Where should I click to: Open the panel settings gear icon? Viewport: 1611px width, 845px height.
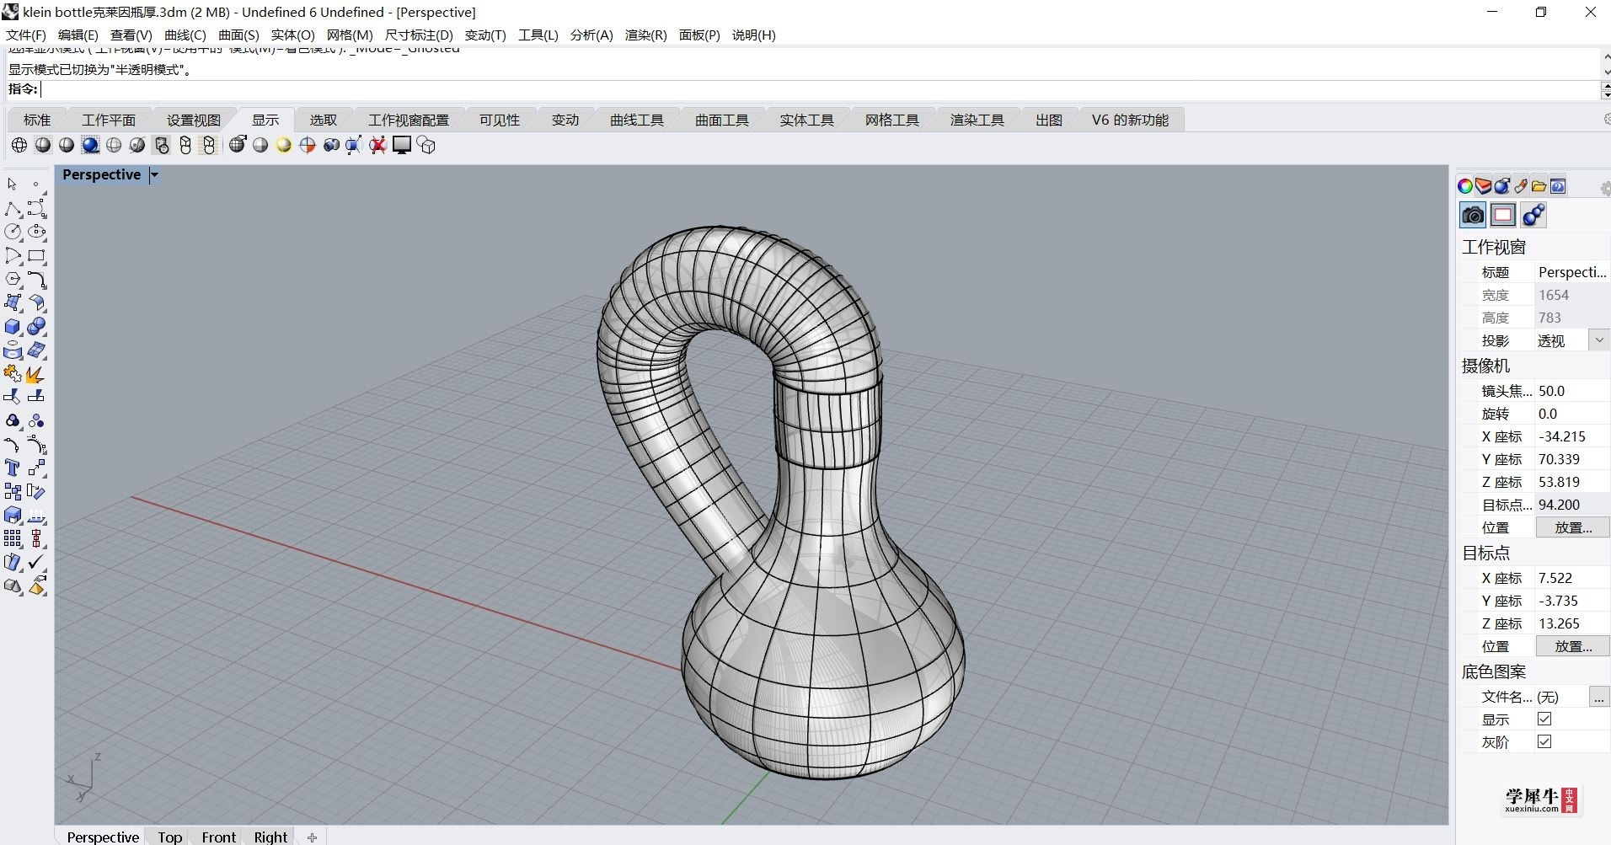pyautogui.click(x=1605, y=189)
